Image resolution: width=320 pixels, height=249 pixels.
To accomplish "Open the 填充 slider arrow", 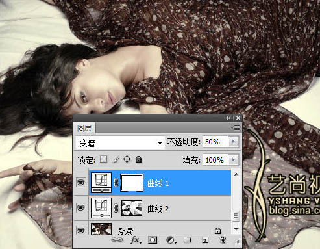I will [x=233, y=160].
